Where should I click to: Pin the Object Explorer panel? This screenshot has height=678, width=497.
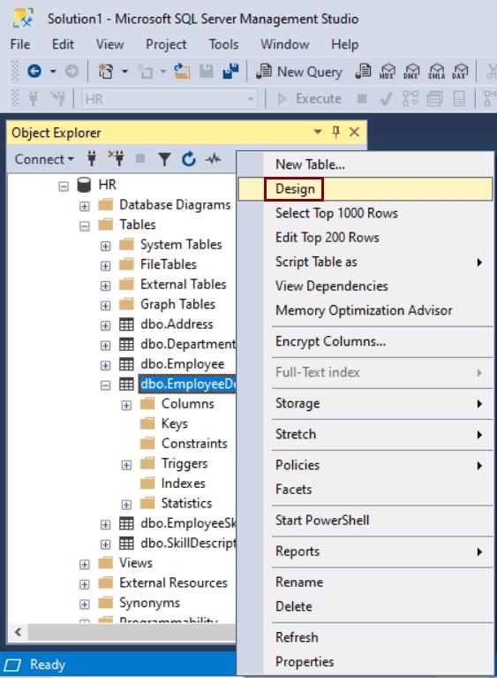336,132
